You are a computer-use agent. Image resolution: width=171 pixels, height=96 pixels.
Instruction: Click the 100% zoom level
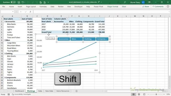[168, 94]
